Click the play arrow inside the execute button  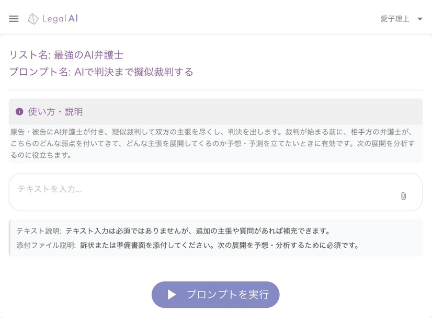[x=172, y=294]
